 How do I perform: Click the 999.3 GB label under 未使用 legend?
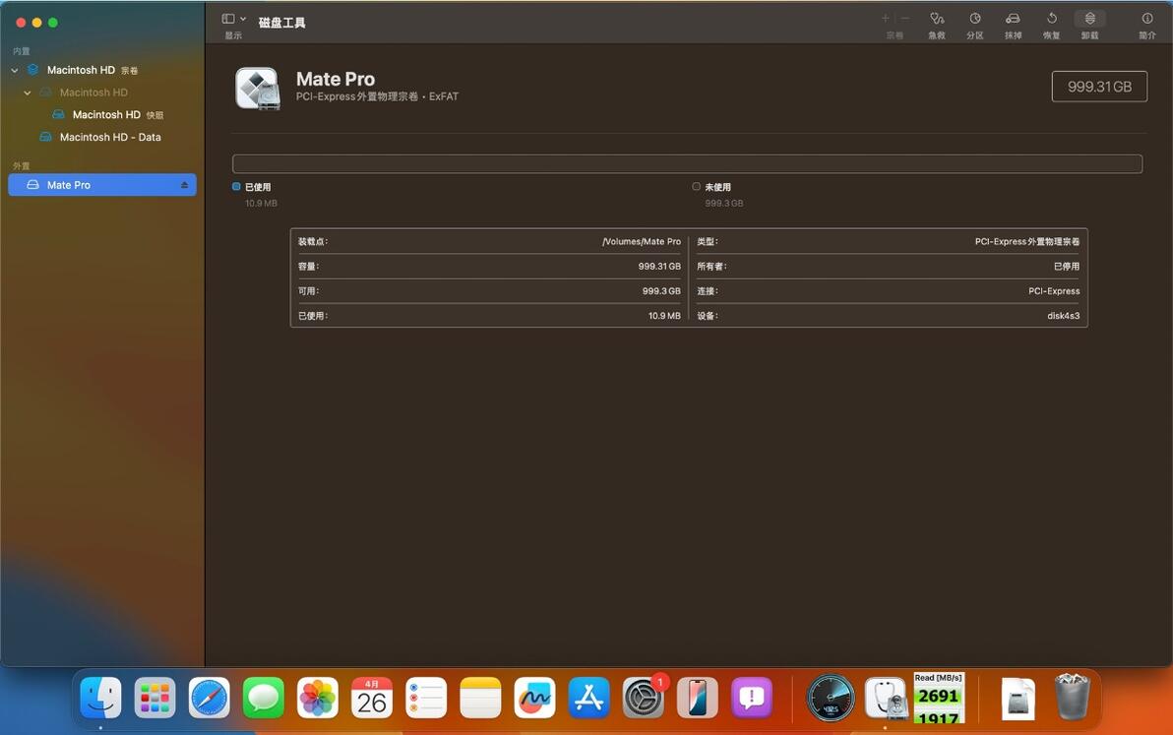coord(724,204)
